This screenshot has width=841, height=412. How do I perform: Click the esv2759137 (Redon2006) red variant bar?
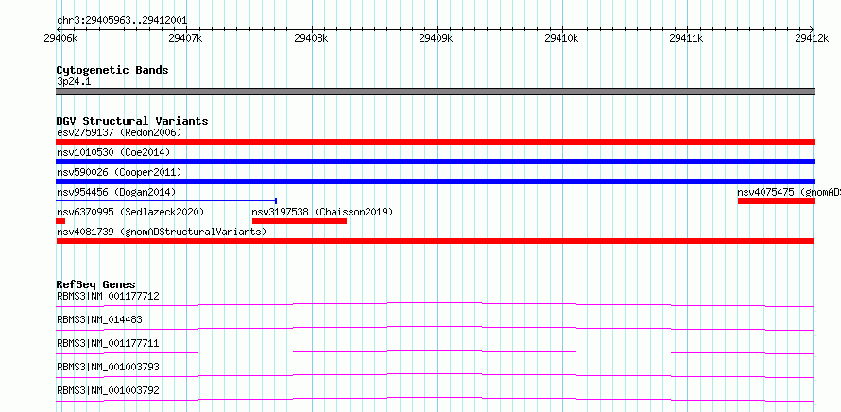tap(435, 142)
